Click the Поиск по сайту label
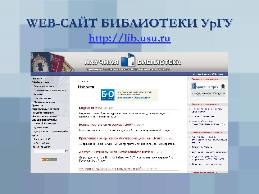Screen dimensions: 259x194 (x=41, y=147)
